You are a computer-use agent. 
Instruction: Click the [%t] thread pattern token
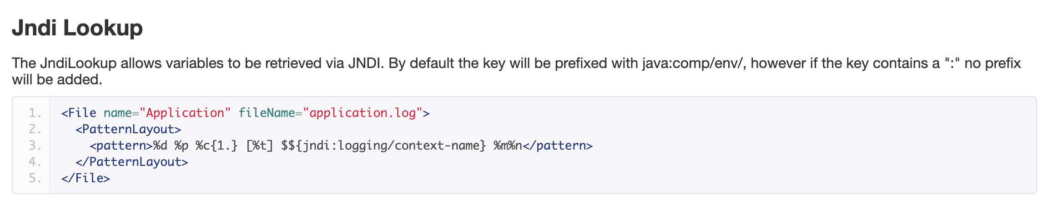tap(259, 146)
